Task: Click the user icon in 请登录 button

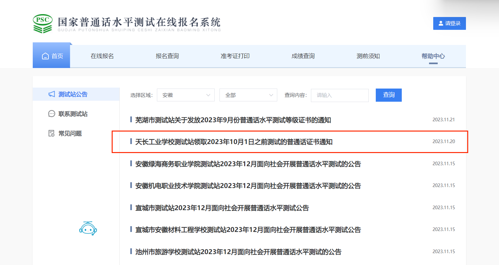Action: tap(441, 23)
